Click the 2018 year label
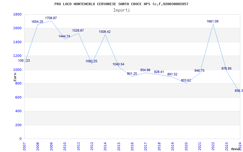 (x=159, y=146)
